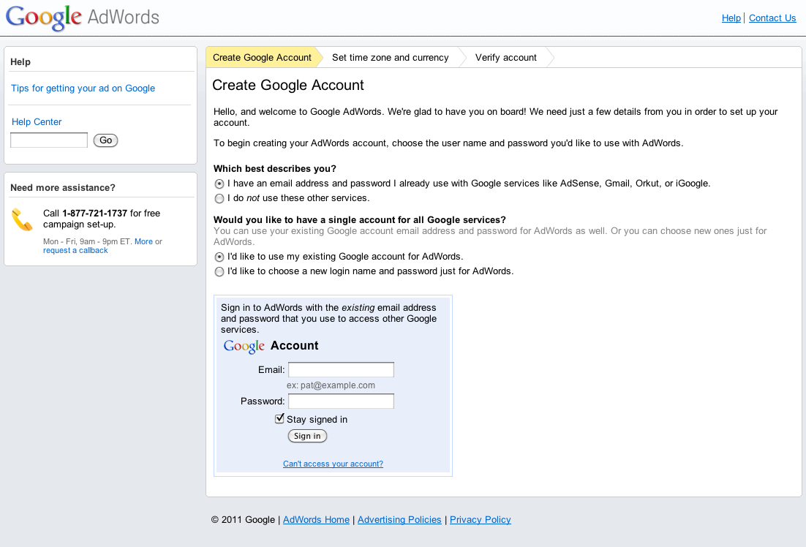The width and height of the screenshot is (806, 547).
Task: Click the yellow phone icon
Action: (x=22, y=219)
